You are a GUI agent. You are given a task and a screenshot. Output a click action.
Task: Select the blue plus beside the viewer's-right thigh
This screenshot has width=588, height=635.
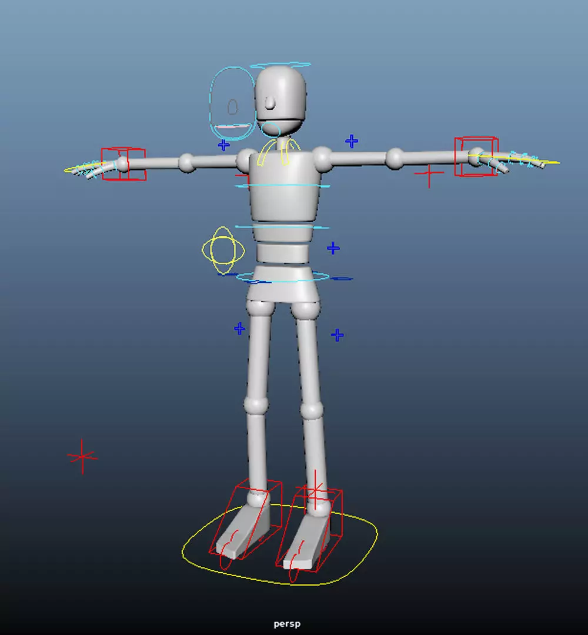(x=338, y=335)
